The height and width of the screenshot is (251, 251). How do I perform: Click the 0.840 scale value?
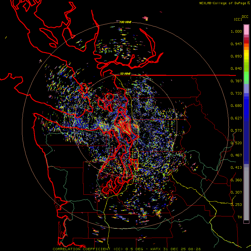(x=236, y=69)
